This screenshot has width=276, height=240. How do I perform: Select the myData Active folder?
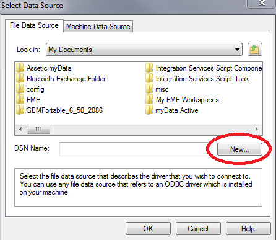(x=172, y=110)
